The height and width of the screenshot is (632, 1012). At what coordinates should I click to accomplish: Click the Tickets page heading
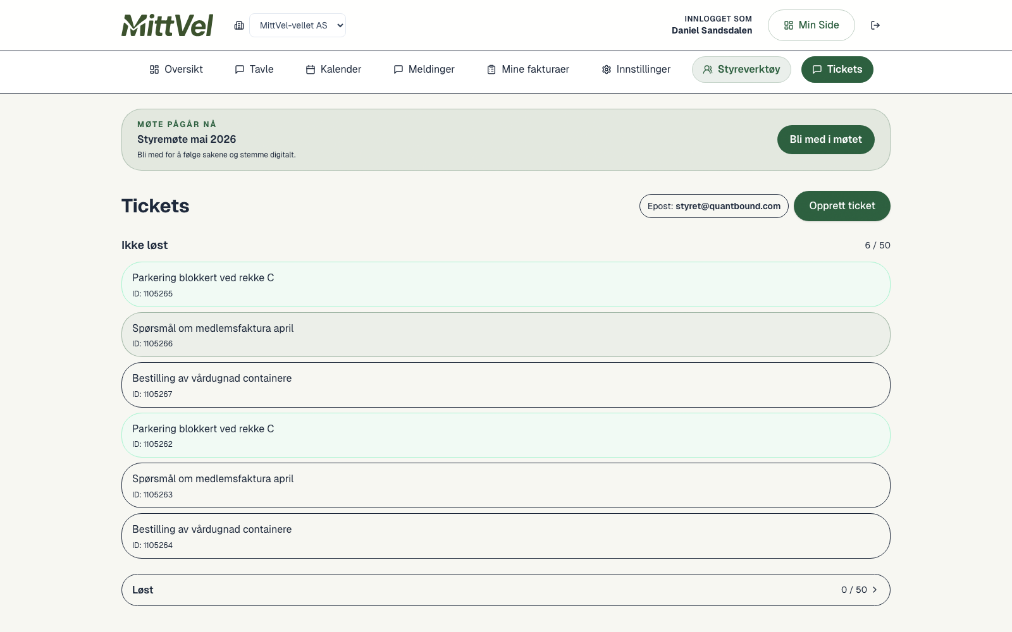[156, 206]
